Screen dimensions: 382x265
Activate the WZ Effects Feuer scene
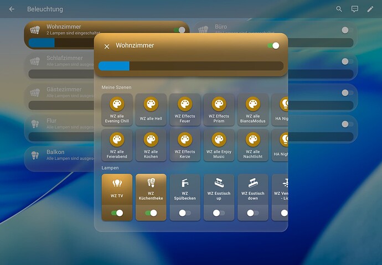click(x=185, y=110)
